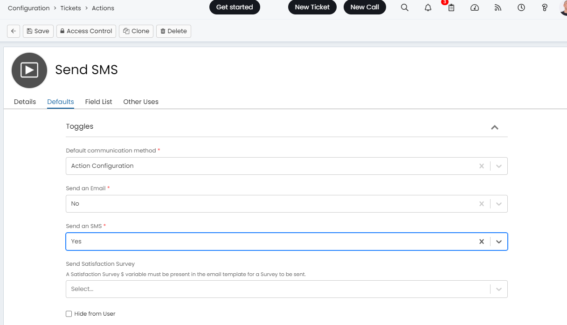Go to Configuration breadcrumb
Image resolution: width=567 pixels, height=325 pixels.
29,8
